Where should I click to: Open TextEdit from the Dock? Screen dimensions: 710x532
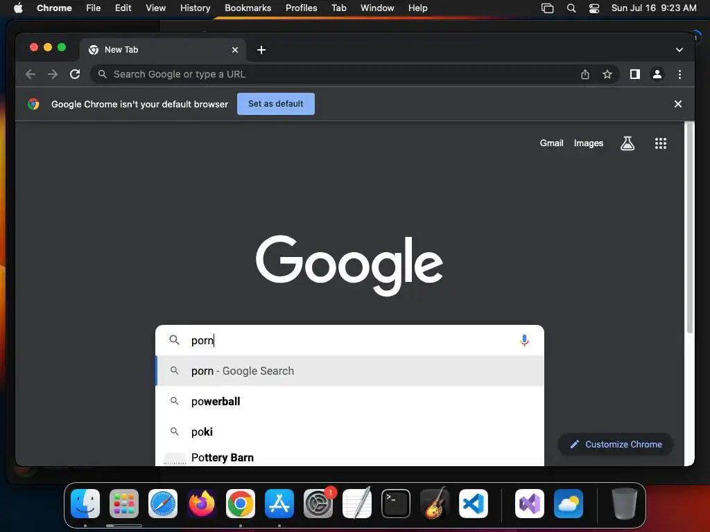point(357,504)
